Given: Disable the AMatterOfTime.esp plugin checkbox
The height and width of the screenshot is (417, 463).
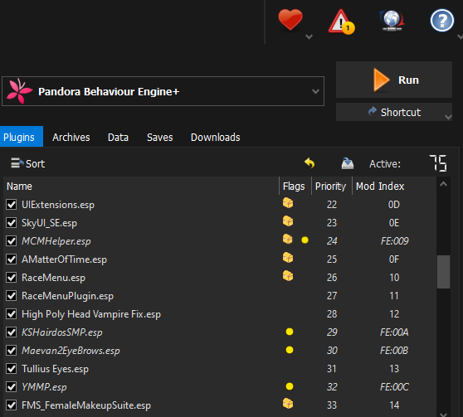Looking at the screenshot, I should coord(12,259).
